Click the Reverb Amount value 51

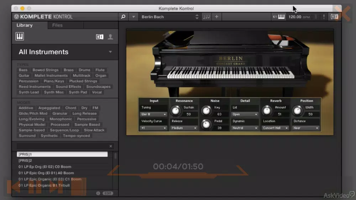point(280,114)
